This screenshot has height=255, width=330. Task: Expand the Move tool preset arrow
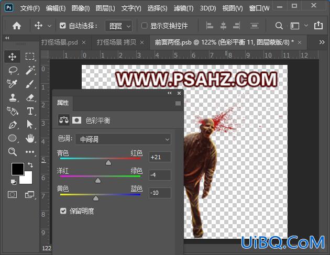49,26
